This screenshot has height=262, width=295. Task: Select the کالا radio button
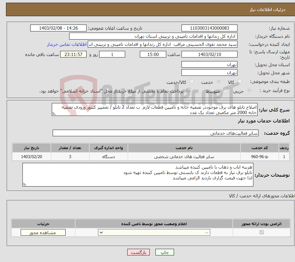(x=240, y=81)
